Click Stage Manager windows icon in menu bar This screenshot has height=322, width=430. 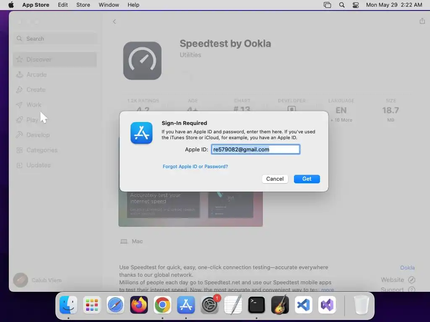[327, 5]
